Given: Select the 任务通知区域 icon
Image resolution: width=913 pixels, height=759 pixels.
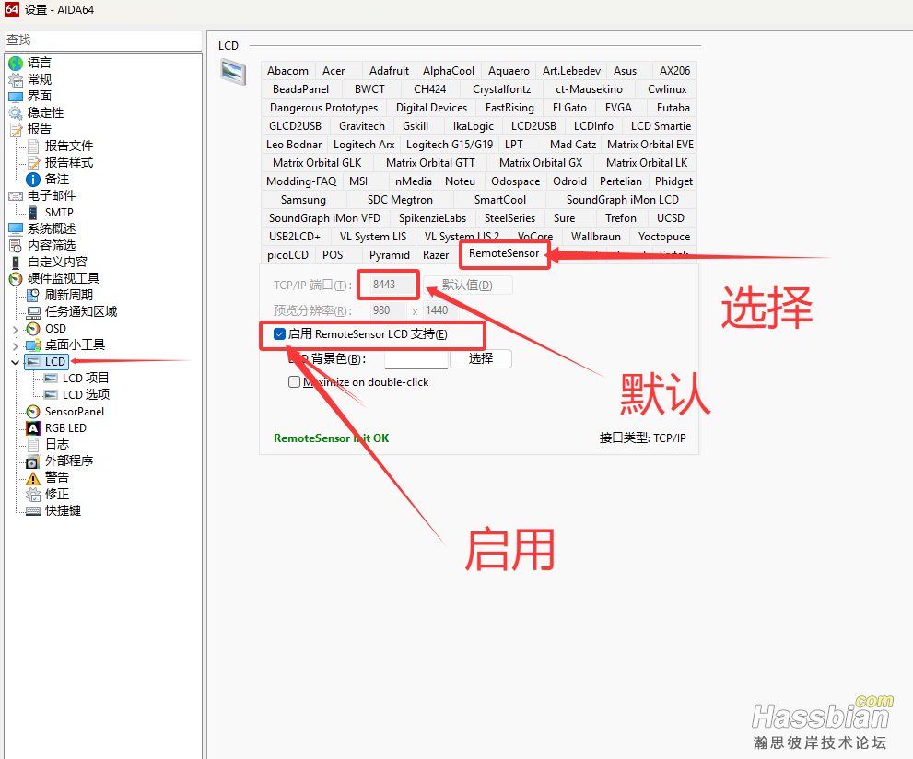Looking at the screenshot, I should coord(33,312).
